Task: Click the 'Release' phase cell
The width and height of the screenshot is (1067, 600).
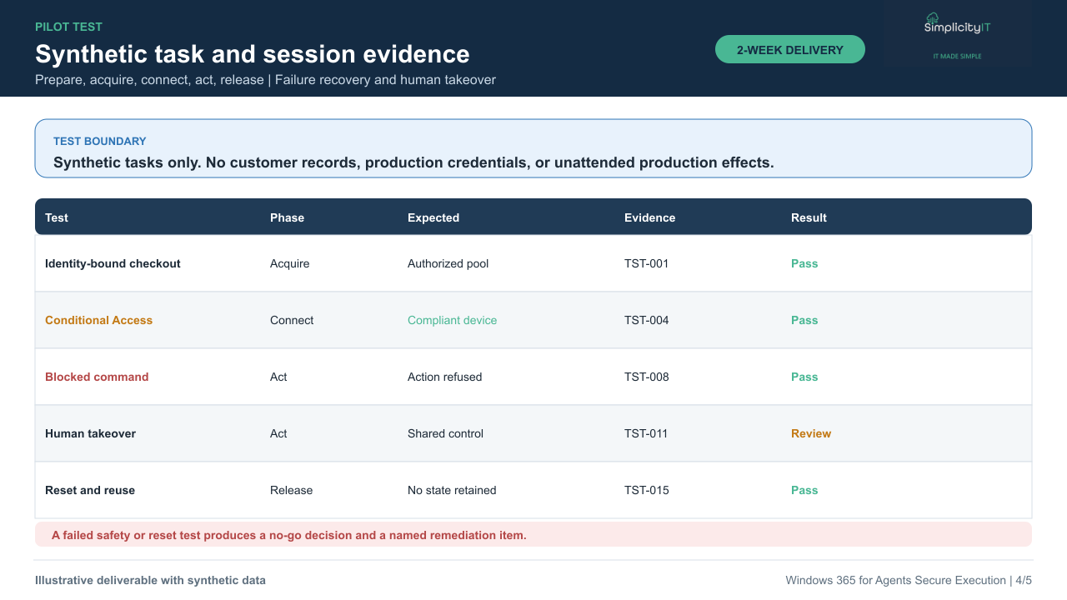Action: tap(292, 490)
